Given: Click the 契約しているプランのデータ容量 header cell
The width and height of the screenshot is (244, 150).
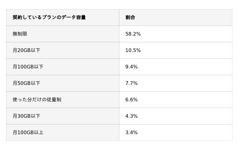Looking at the screenshot, I should pyautogui.click(x=63, y=17).
